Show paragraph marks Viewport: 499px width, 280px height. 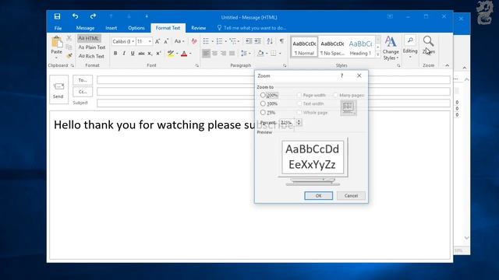(x=281, y=41)
